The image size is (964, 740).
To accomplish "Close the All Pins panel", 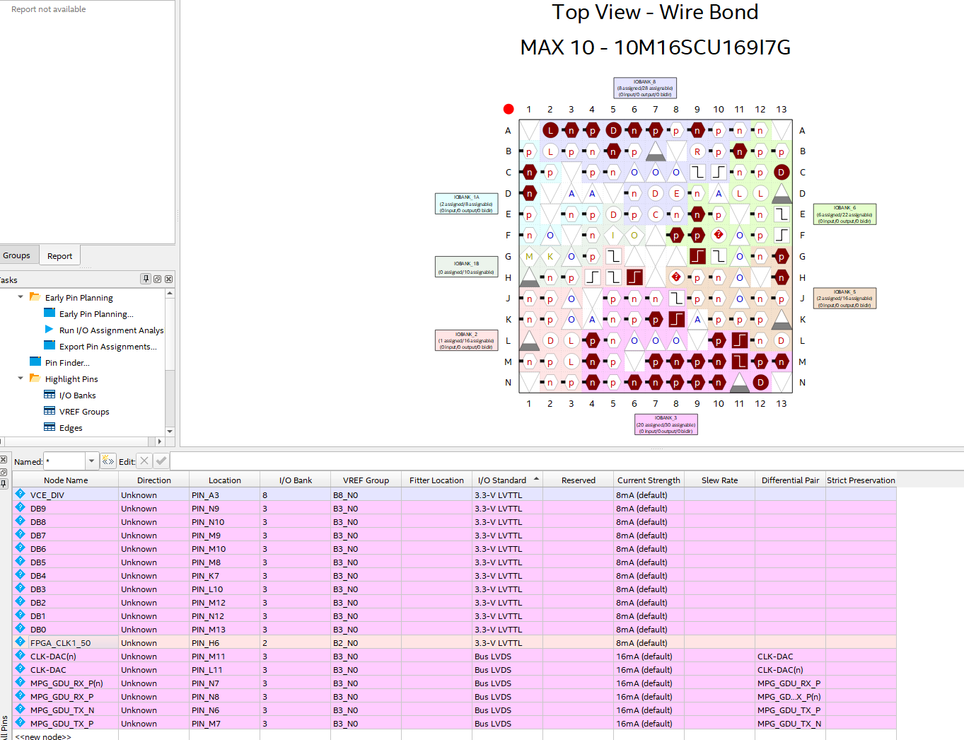I will point(4,460).
